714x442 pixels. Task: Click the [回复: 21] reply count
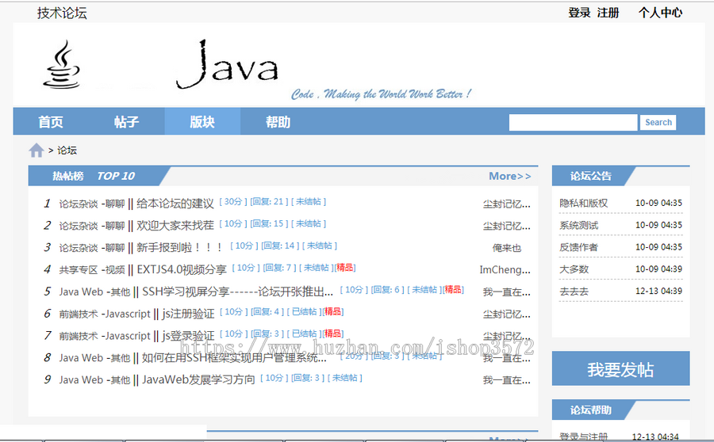(269, 201)
